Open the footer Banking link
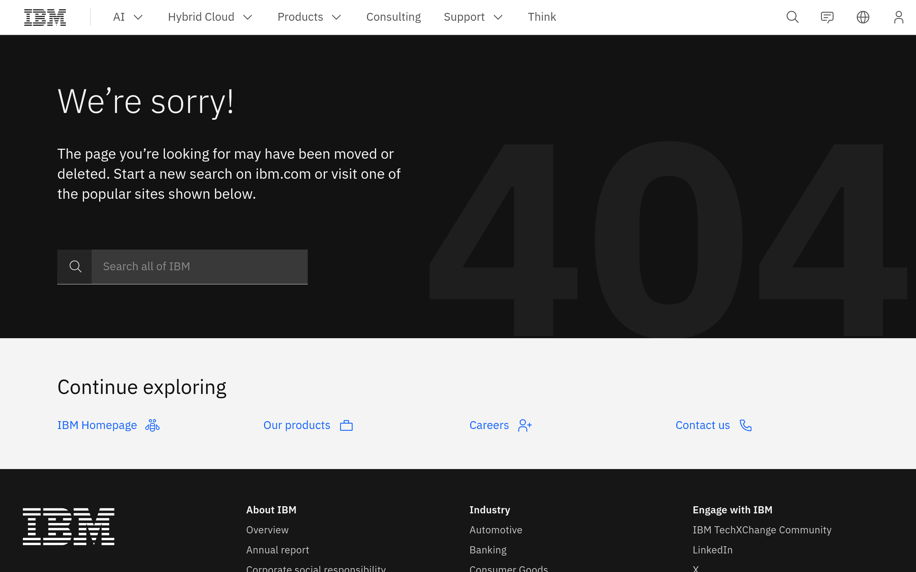Screen dimensions: 916x572 pos(488,550)
